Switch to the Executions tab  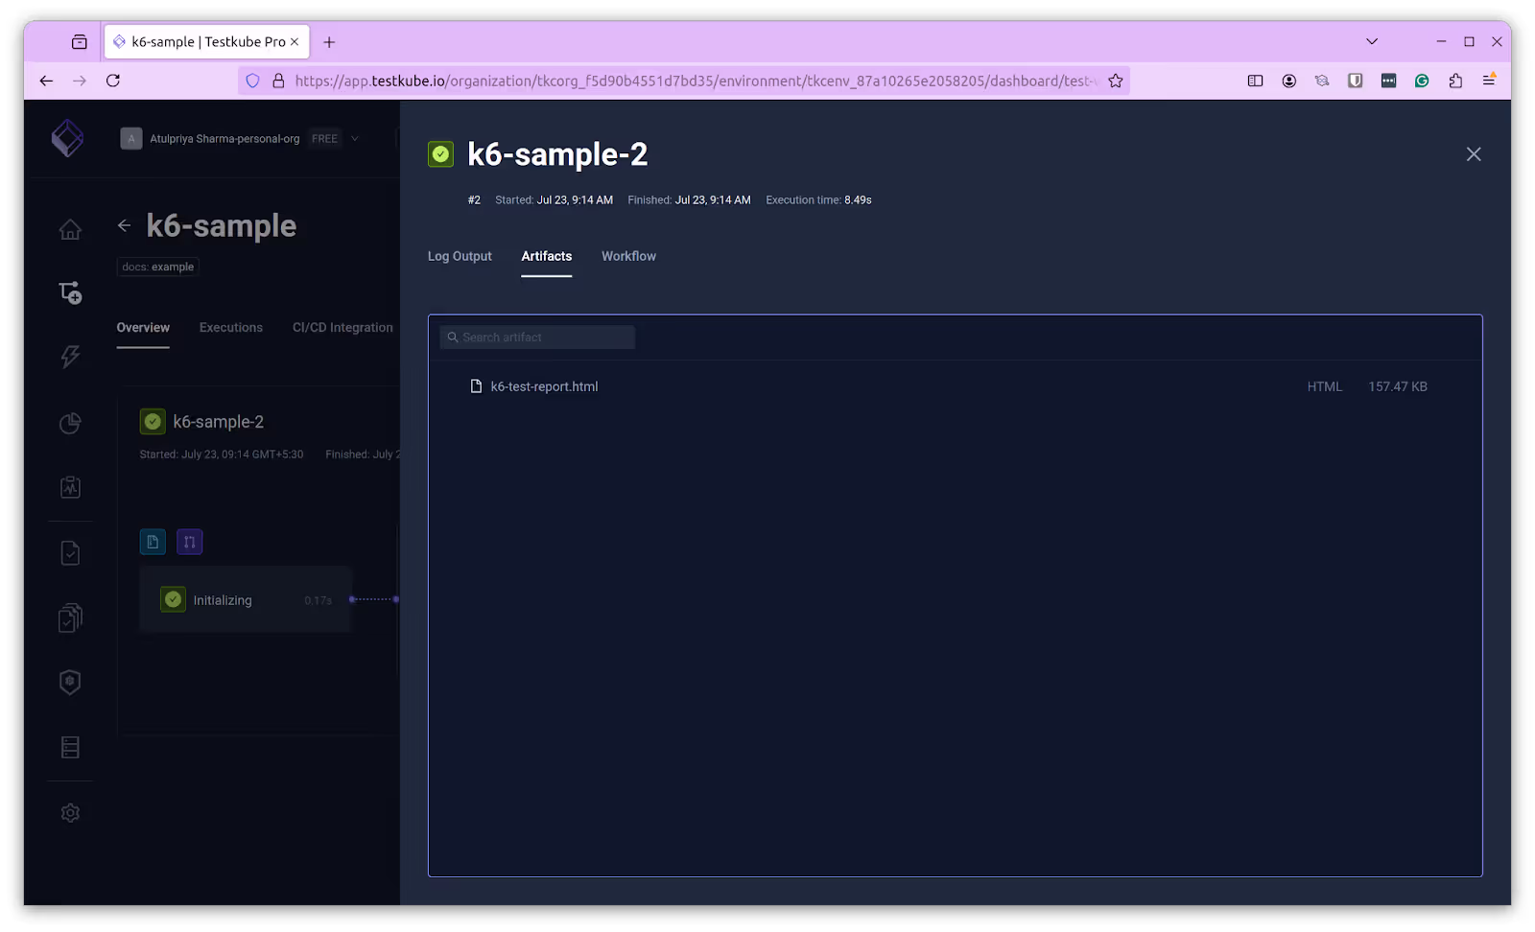coord(231,328)
